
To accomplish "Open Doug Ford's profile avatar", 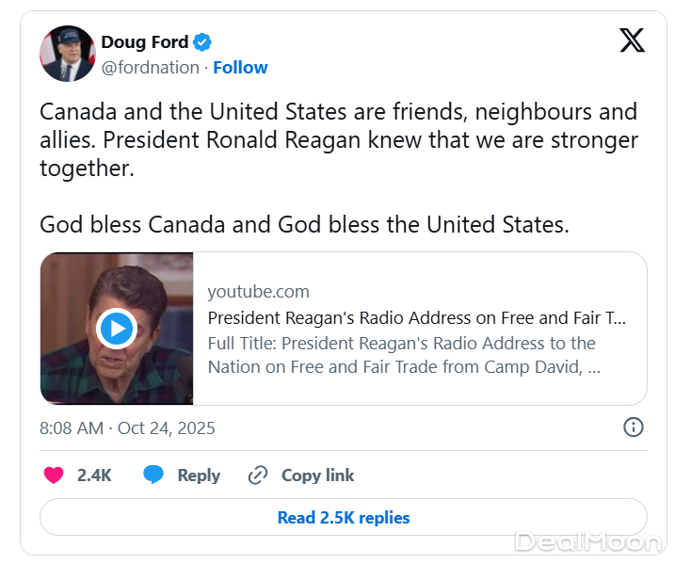I will (x=67, y=54).
